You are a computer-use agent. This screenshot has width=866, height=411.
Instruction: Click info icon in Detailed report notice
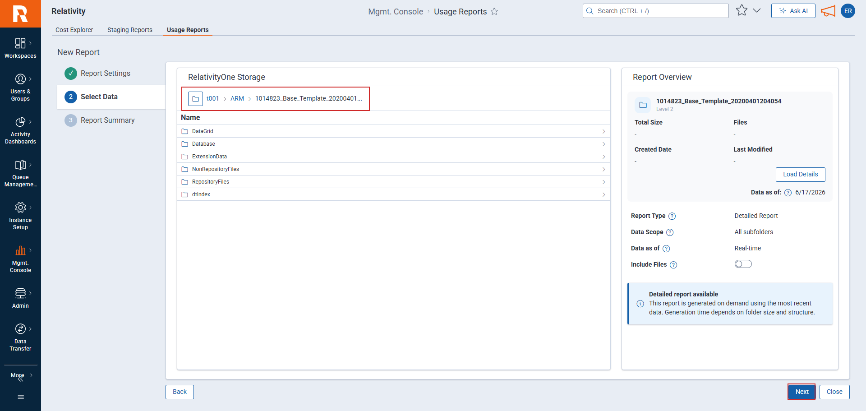point(640,304)
